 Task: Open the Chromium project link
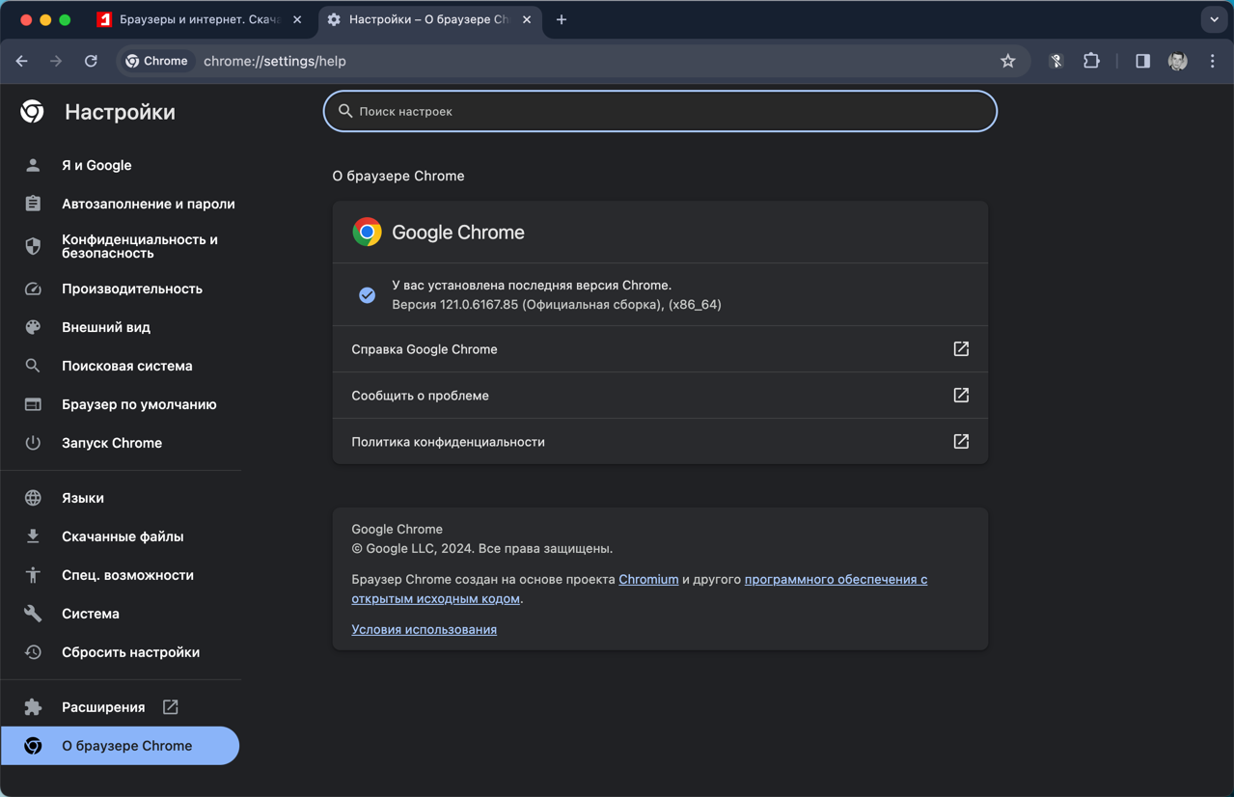pos(648,579)
